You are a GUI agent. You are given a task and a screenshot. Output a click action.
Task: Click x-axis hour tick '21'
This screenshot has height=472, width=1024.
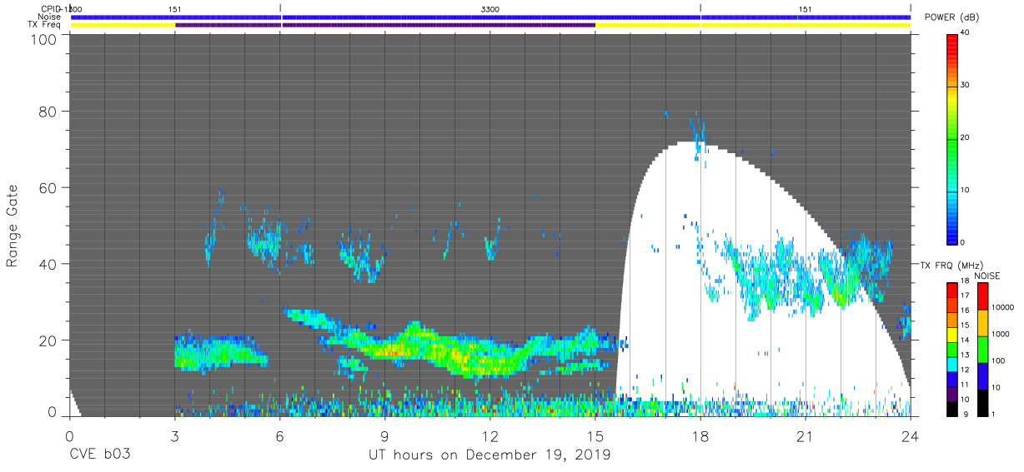[806, 436]
